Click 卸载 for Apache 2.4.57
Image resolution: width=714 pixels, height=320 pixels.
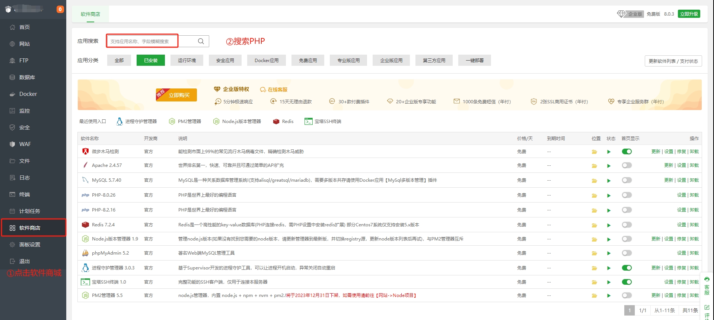click(x=694, y=165)
